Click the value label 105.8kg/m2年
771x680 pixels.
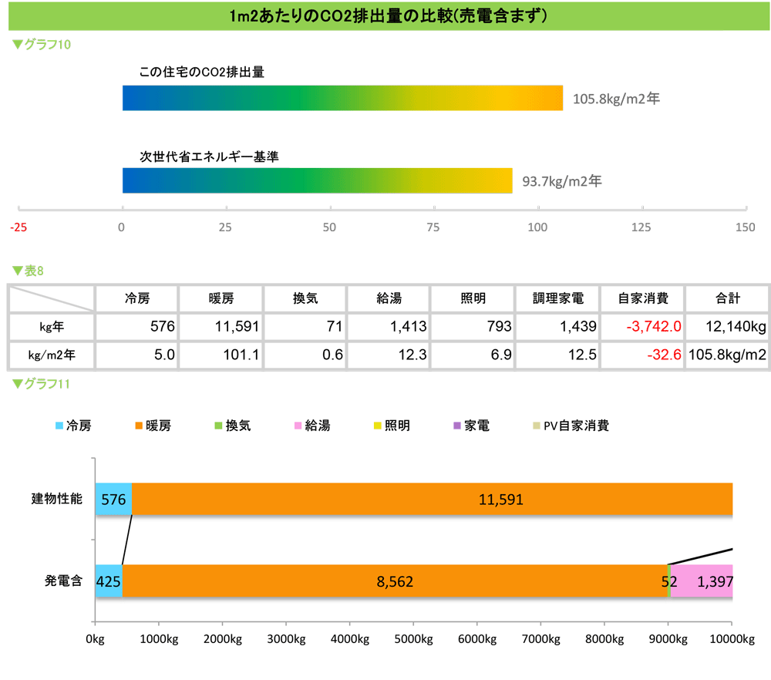pyautogui.click(x=616, y=99)
